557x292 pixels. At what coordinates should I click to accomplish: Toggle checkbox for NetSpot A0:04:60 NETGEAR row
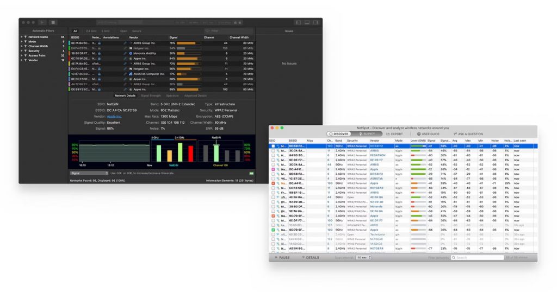tap(273, 249)
